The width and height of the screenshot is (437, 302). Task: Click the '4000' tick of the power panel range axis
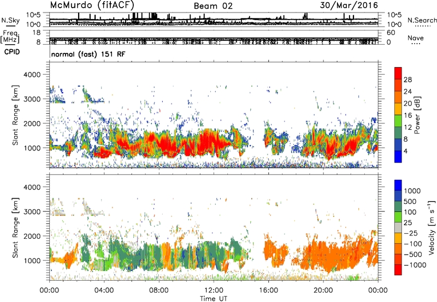click(x=32, y=75)
